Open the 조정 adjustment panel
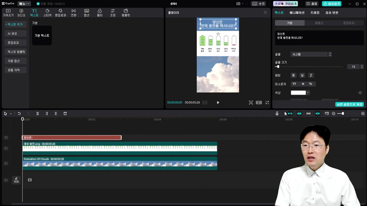367x206 pixels. [113, 13]
